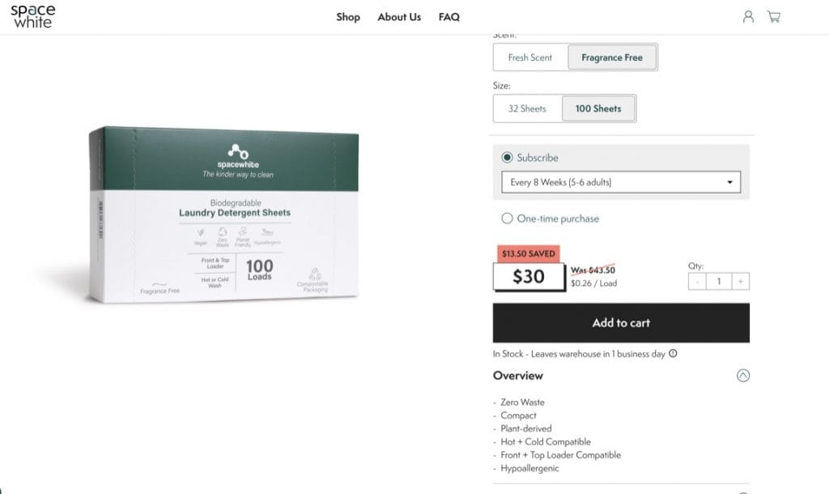The height and width of the screenshot is (494, 829).
Task: Collapse the Overview section chevron
Action: tap(743, 376)
